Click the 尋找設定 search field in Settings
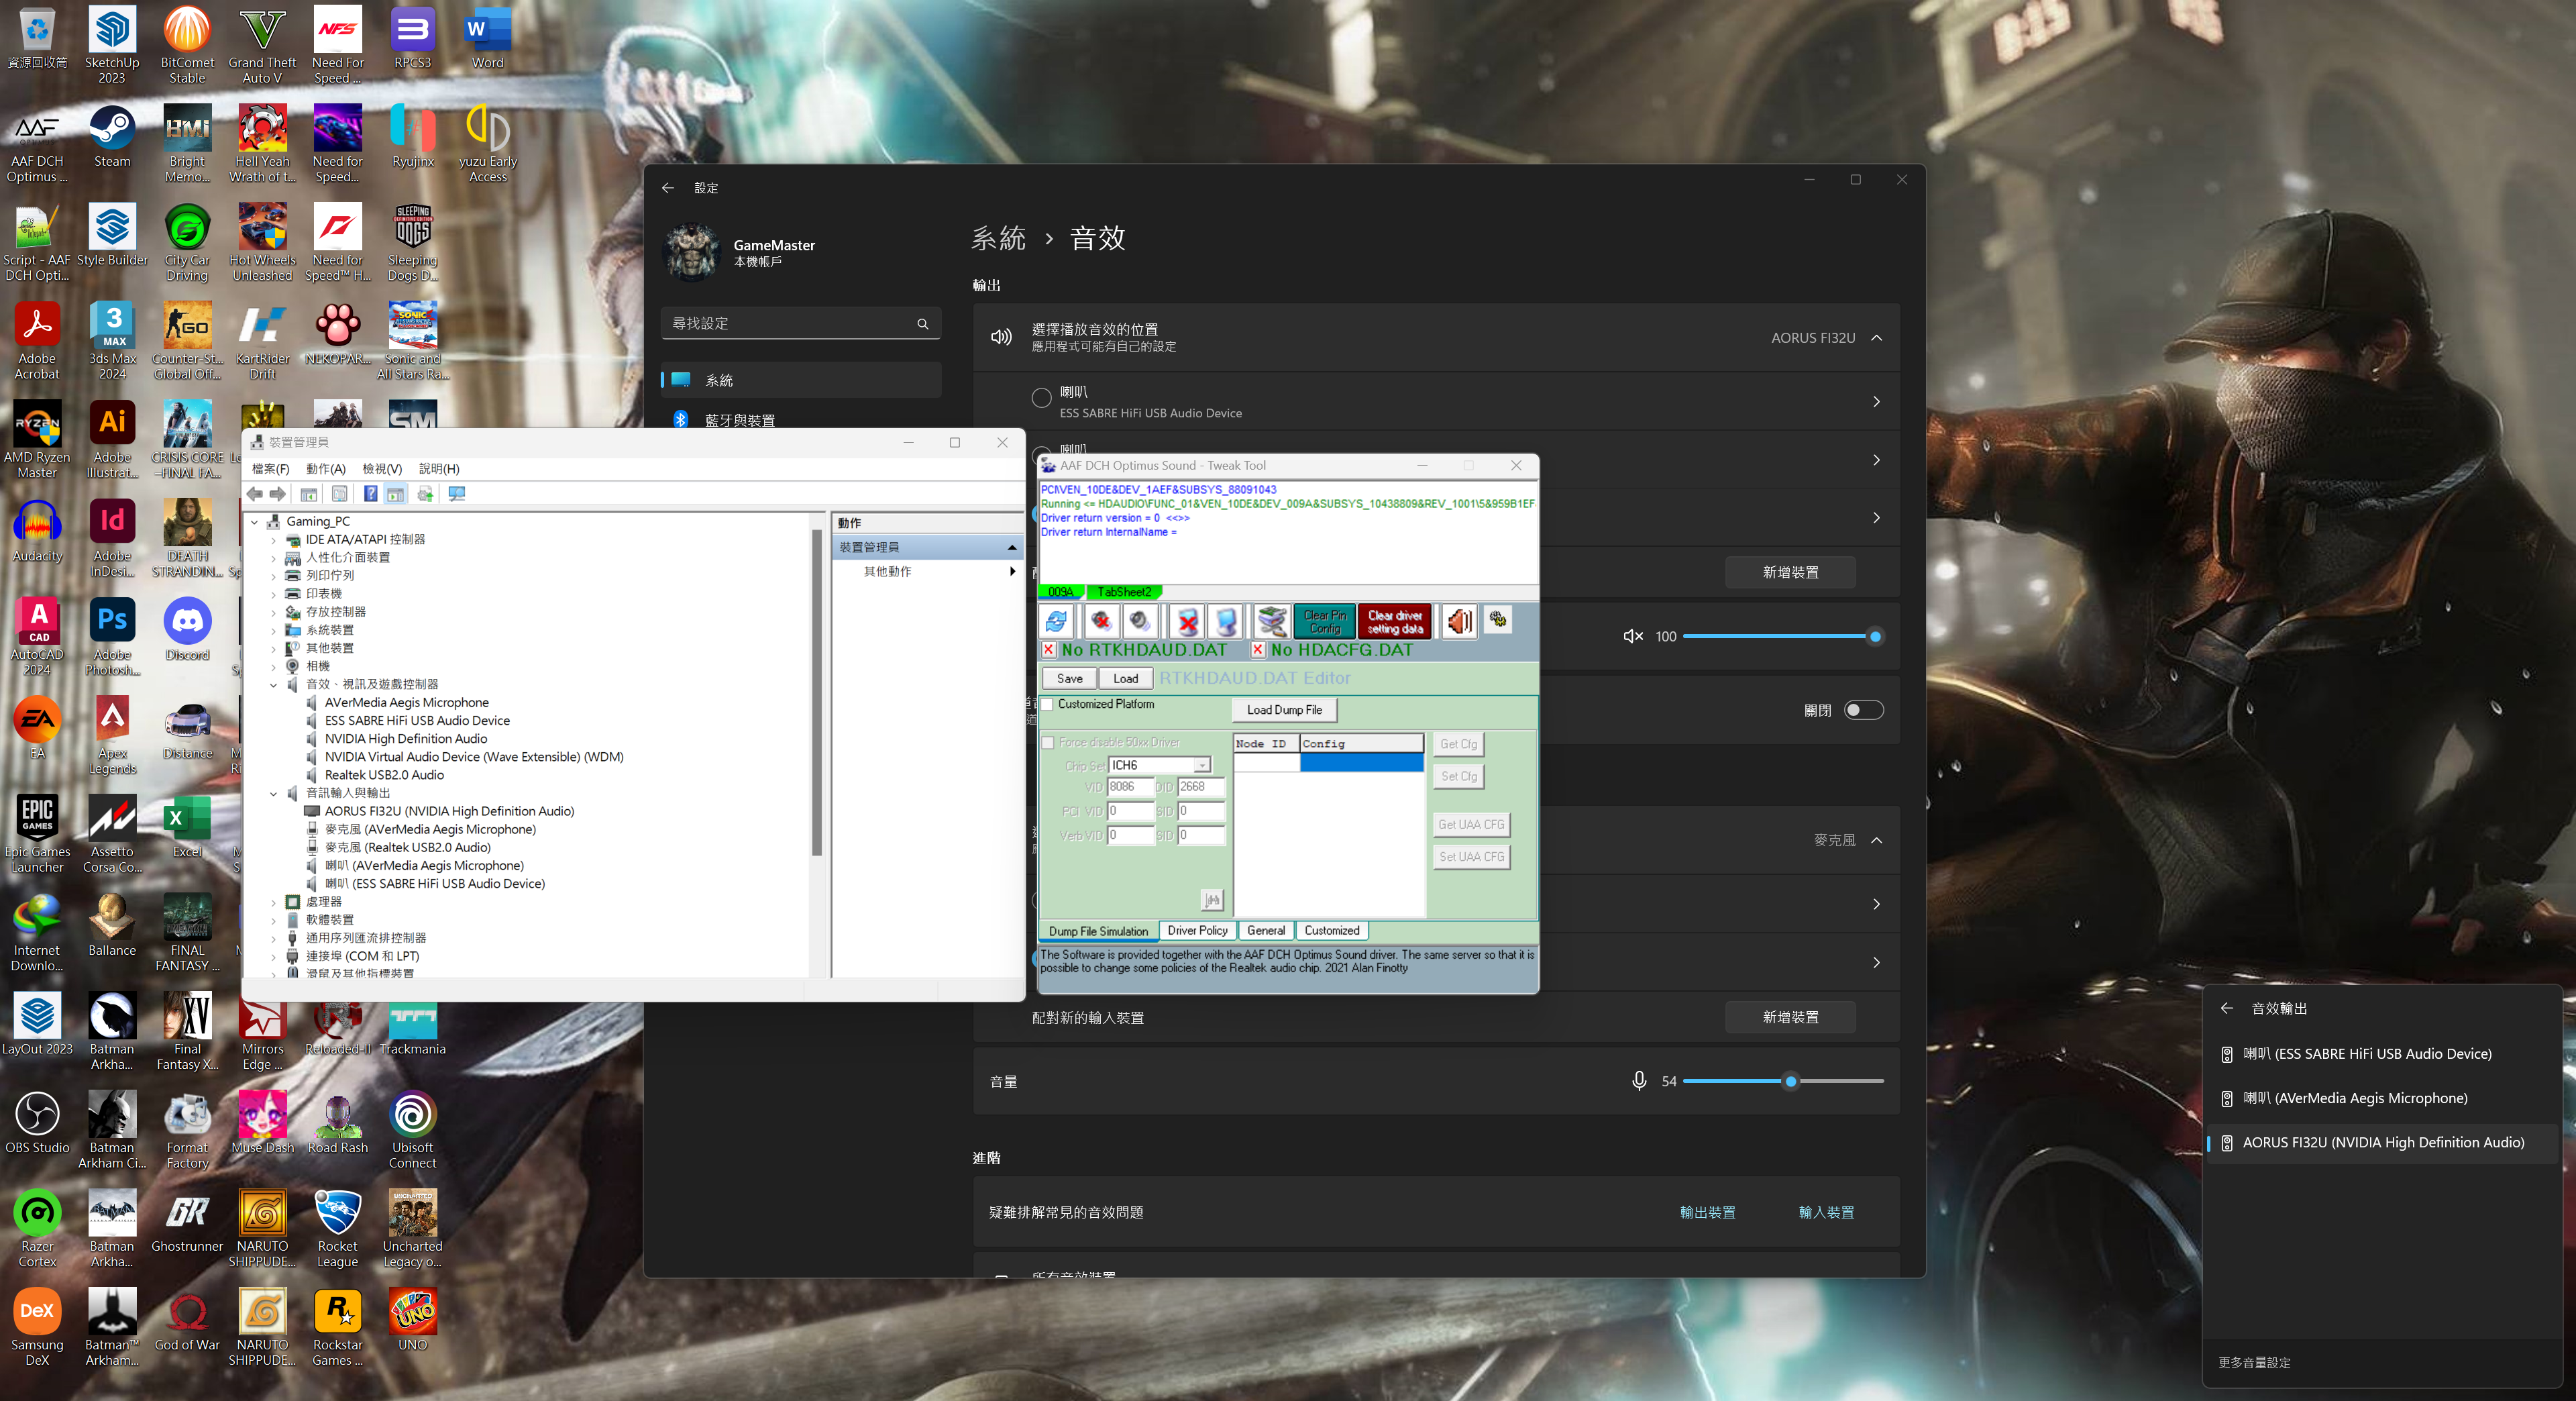Viewport: 2576px width, 1401px height. click(800, 324)
